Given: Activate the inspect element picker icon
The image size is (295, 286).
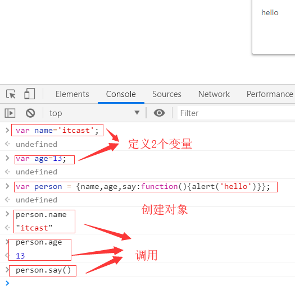Looking at the screenshot, I should (11, 94).
